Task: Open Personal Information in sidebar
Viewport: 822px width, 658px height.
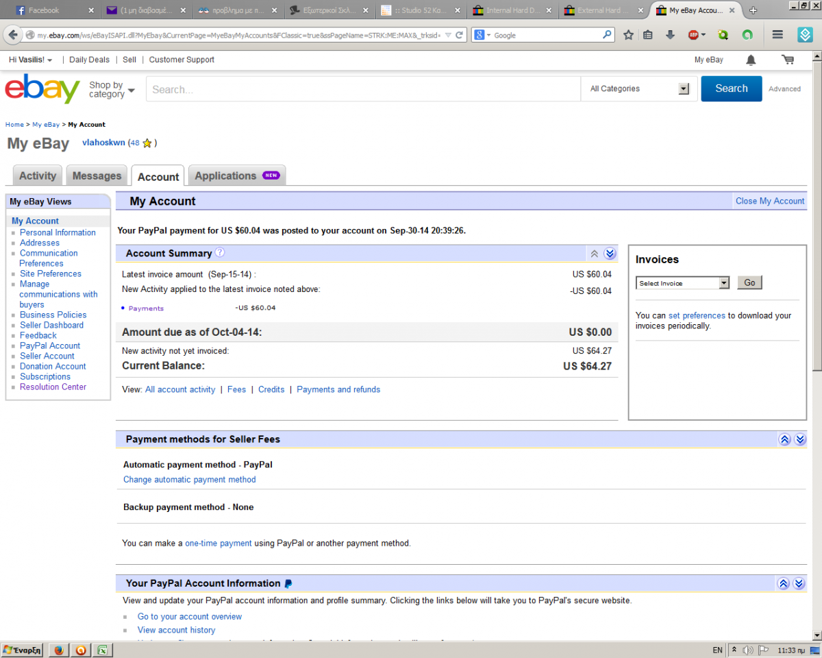Action: pyautogui.click(x=58, y=232)
